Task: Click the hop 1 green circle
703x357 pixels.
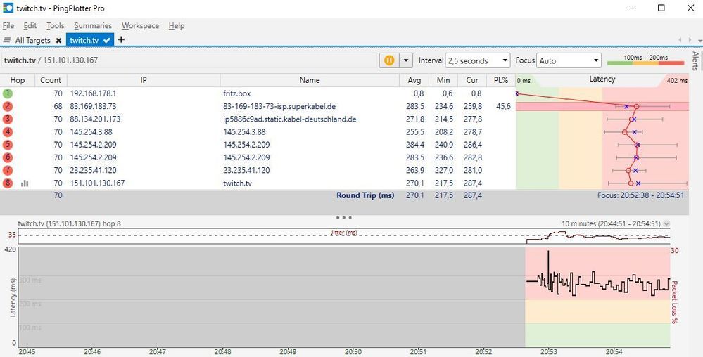Action: [x=8, y=93]
